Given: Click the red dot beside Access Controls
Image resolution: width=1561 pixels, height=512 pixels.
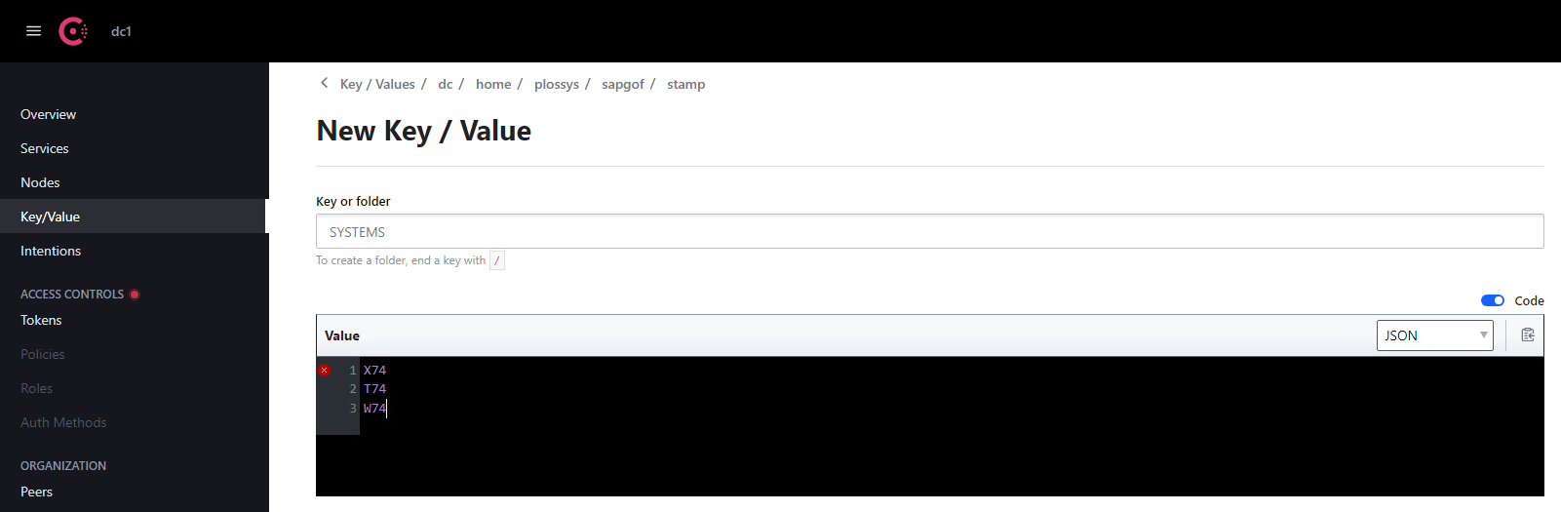Looking at the screenshot, I should point(135,294).
